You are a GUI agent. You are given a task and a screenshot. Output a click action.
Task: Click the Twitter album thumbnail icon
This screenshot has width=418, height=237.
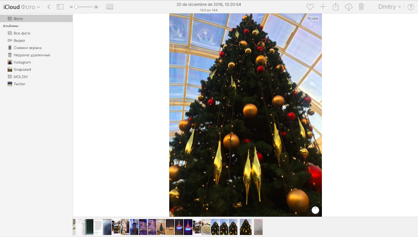[10, 84]
